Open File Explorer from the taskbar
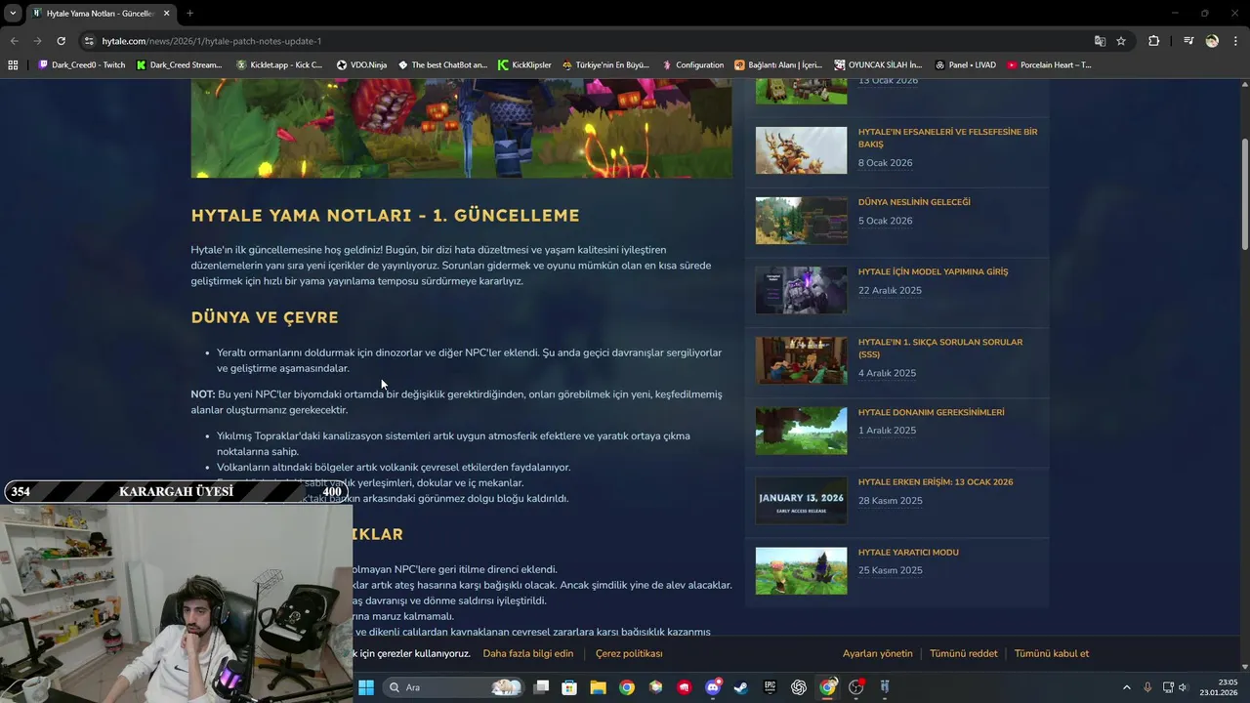Viewport: 1250px width, 703px height. click(598, 687)
